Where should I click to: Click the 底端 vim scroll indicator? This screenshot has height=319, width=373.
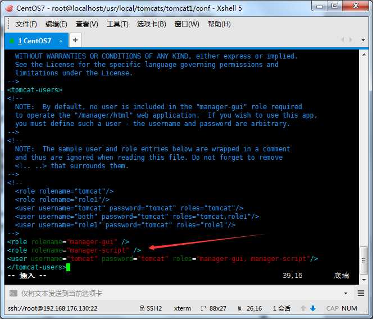click(342, 276)
